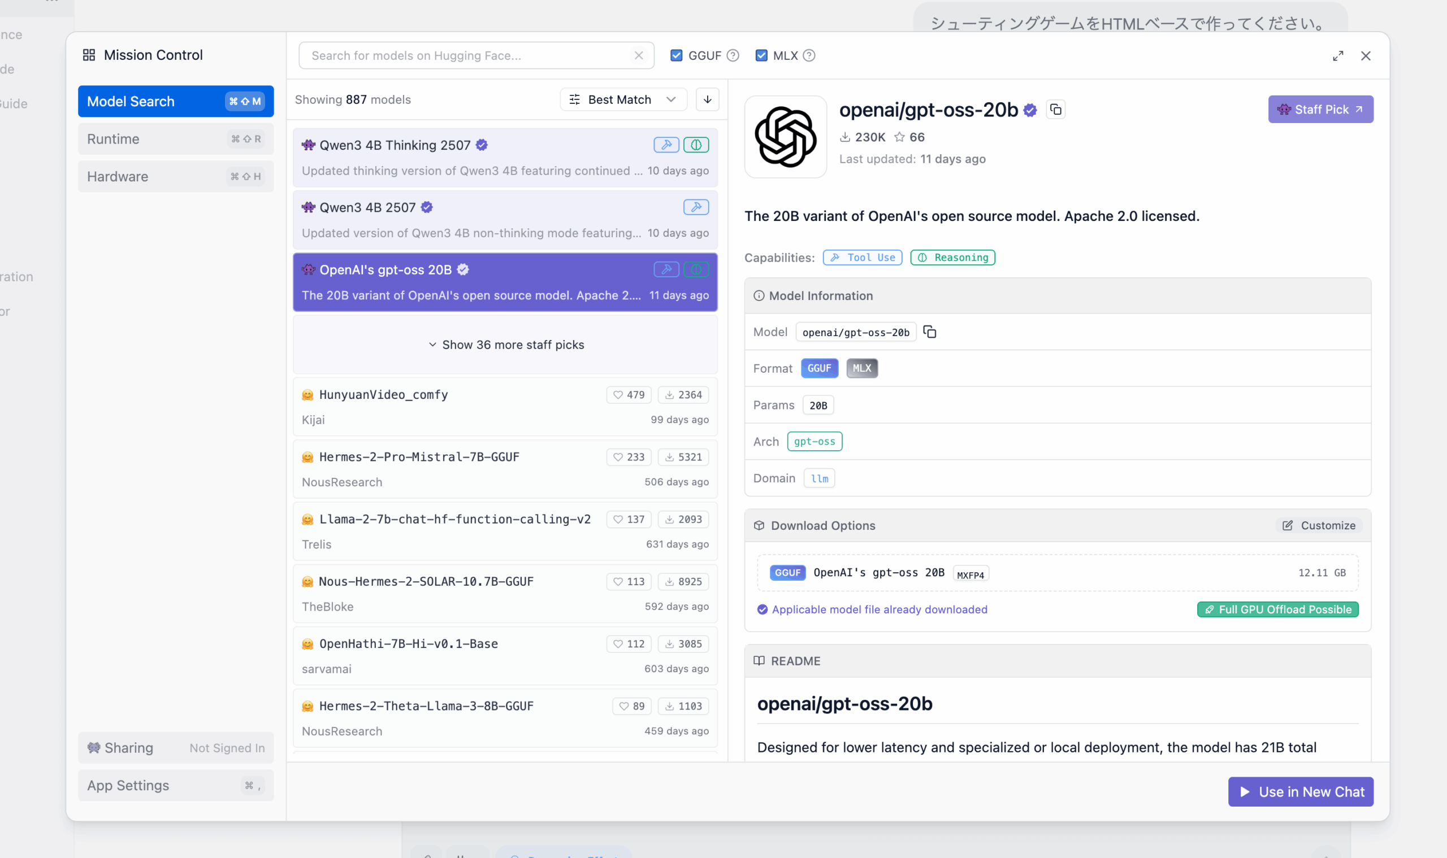Click Use in New Chat button
1447x858 pixels.
(x=1300, y=791)
